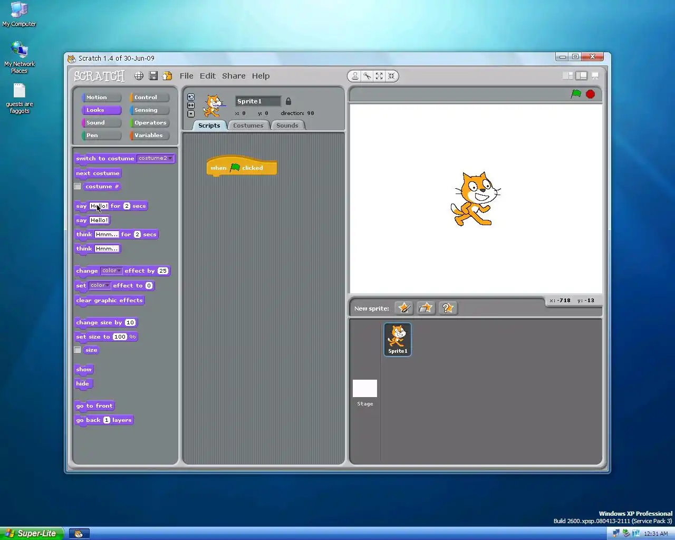Click the clear graphic effects block
Image resolution: width=675 pixels, height=540 pixels.
(x=110, y=301)
